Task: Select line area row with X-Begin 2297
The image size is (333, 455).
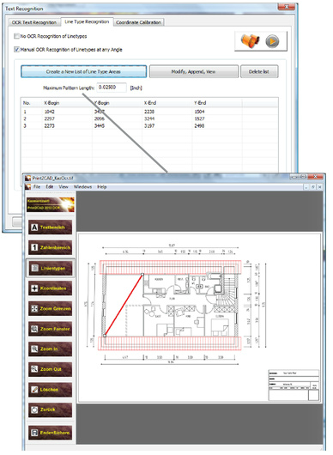Action: (x=149, y=118)
